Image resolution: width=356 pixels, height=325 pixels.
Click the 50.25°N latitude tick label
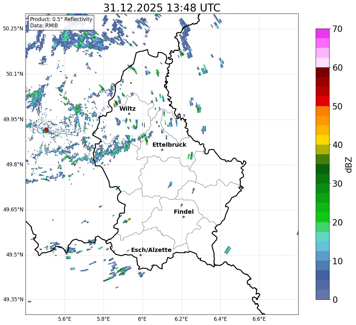pos(13,29)
